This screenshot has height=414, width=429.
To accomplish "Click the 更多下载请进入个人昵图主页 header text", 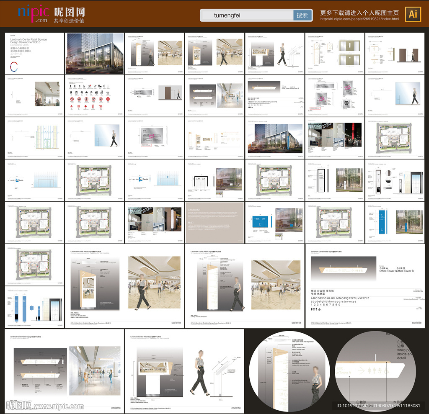I will click(359, 13).
